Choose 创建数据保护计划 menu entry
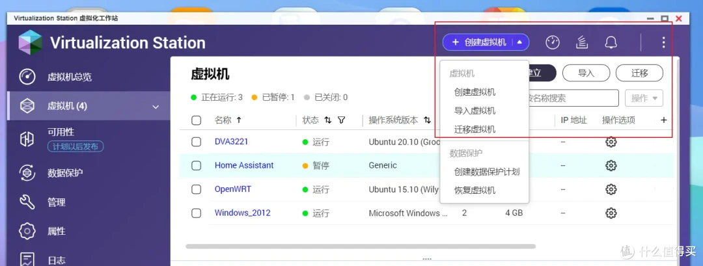Viewport: 703px width, 266px height. pyautogui.click(x=486, y=172)
